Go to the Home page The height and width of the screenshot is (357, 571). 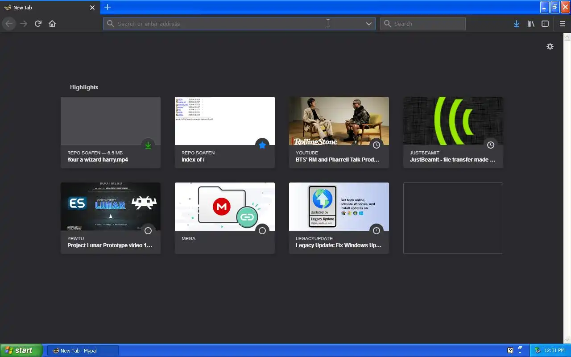[x=52, y=24]
